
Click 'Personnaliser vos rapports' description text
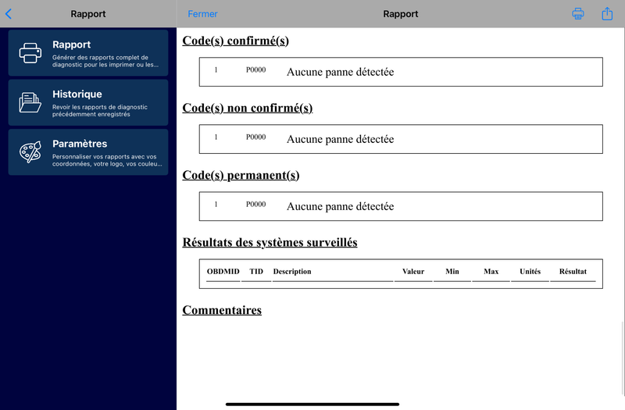(x=107, y=160)
